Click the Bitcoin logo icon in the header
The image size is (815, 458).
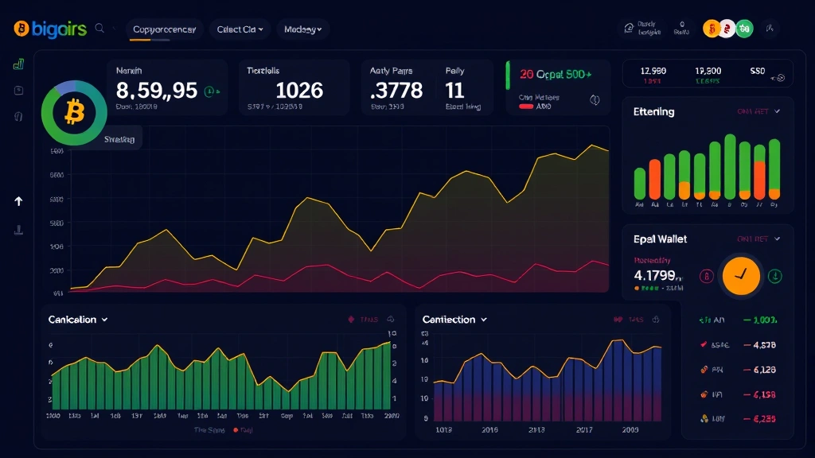21,29
